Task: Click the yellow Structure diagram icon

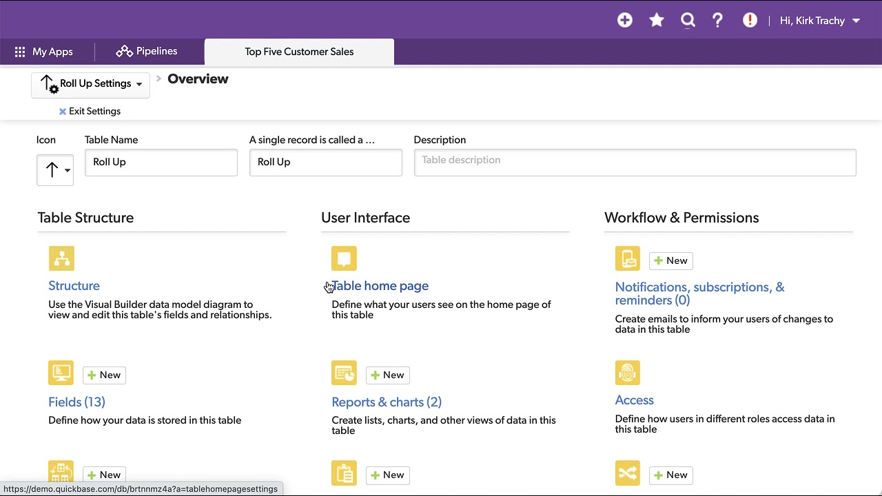Action: point(61,258)
